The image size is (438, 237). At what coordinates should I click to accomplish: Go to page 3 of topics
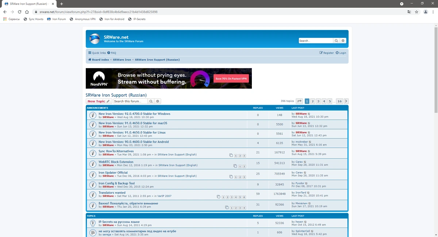click(318, 101)
